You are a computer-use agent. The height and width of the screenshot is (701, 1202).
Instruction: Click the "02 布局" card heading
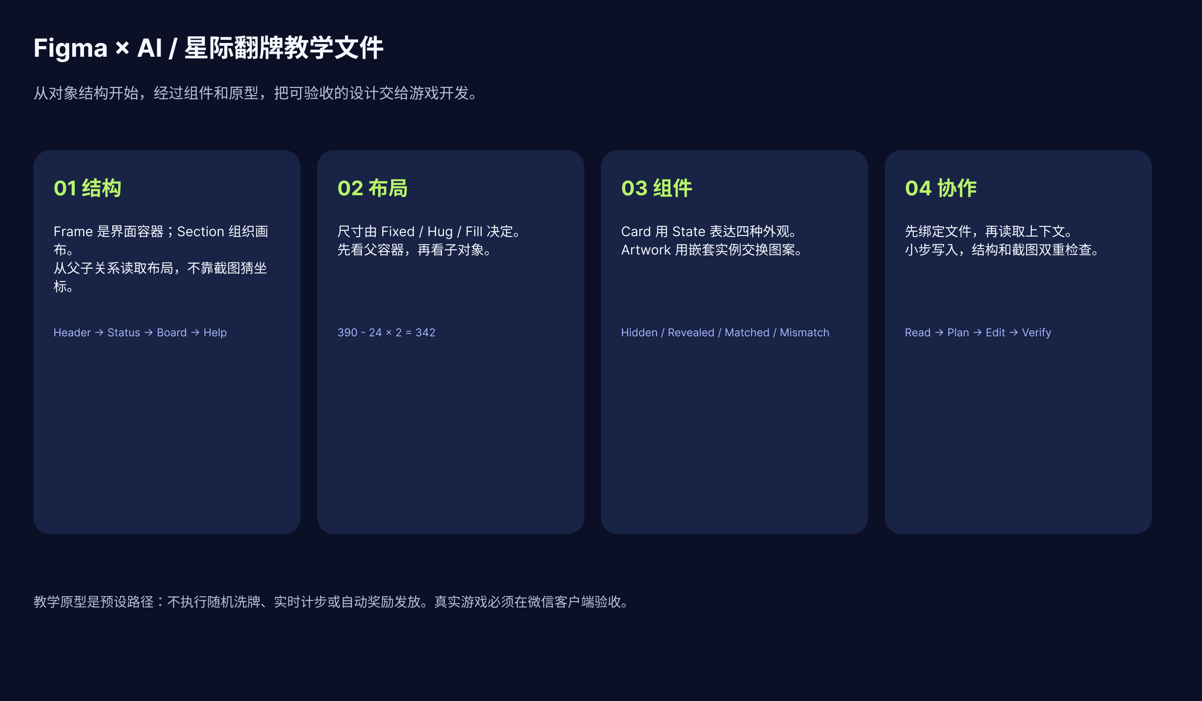pyautogui.click(x=373, y=188)
